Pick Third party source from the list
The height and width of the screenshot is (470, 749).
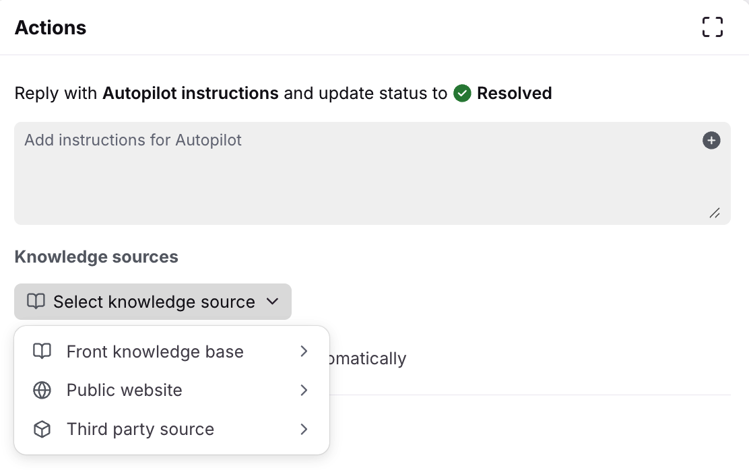coord(140,430)
